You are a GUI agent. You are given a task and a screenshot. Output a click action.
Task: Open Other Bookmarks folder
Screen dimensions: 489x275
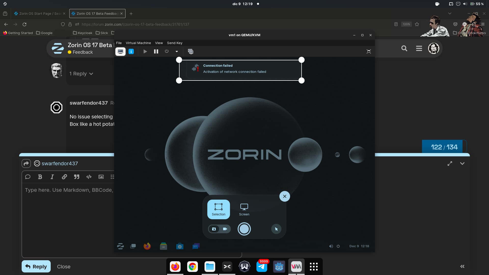469,33
